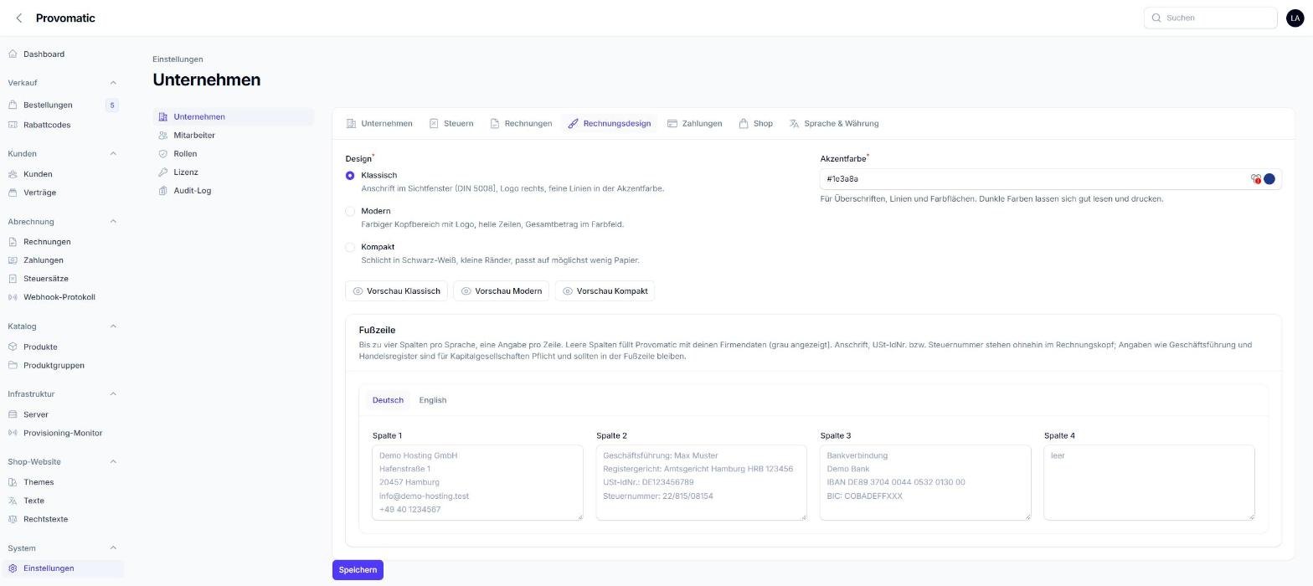The height and width of the screenshot is (586, 1313).
Task: Collapse the Abrechnung sidebar section
Action: (x=113, y=222)
